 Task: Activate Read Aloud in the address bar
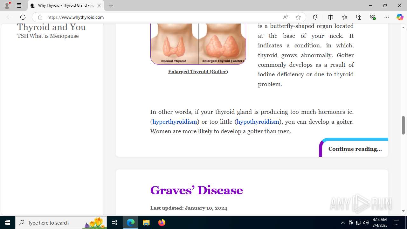pos(286,17)
